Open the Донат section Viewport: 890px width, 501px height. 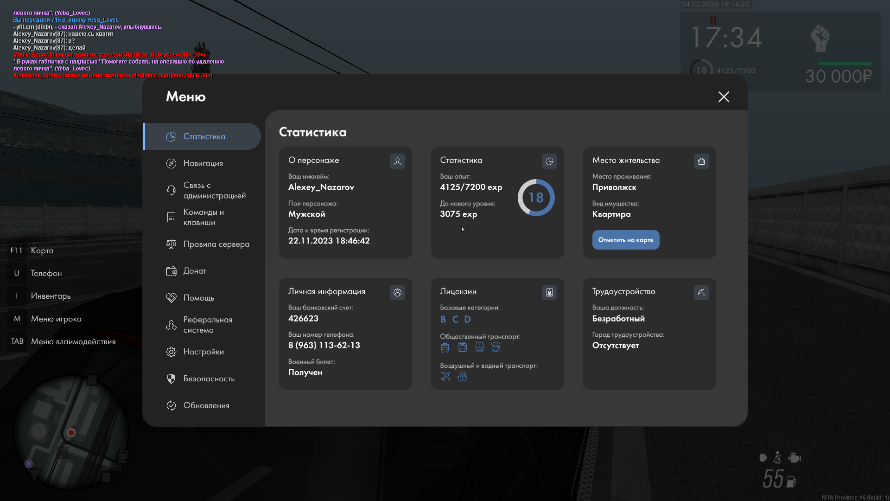[x=195, y=271]
